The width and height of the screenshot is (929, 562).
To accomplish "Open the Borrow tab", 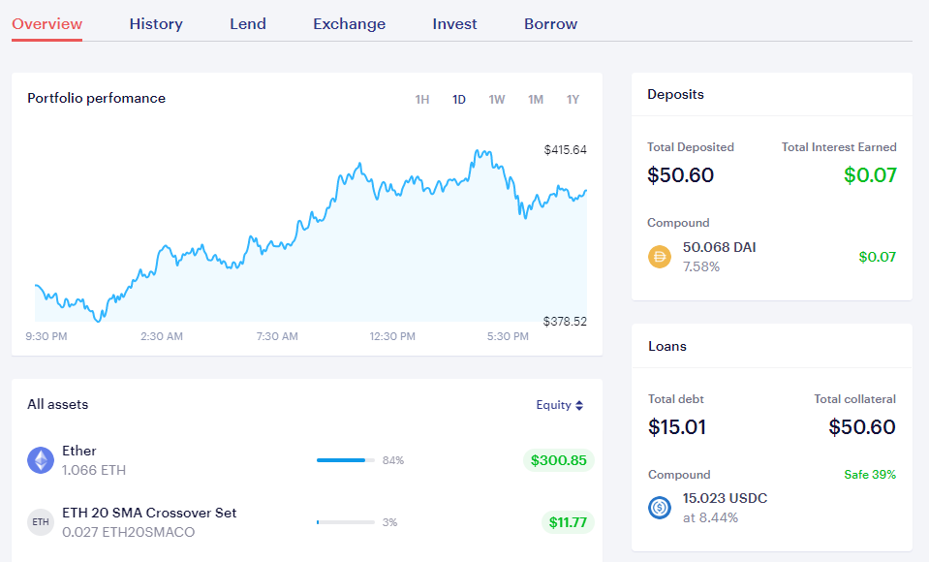I will pos(550,23).
